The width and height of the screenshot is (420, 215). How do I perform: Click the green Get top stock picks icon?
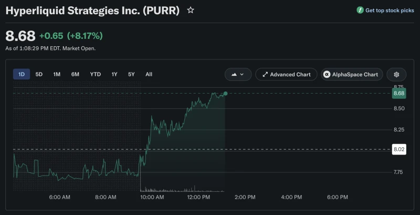tap(360, 11)
